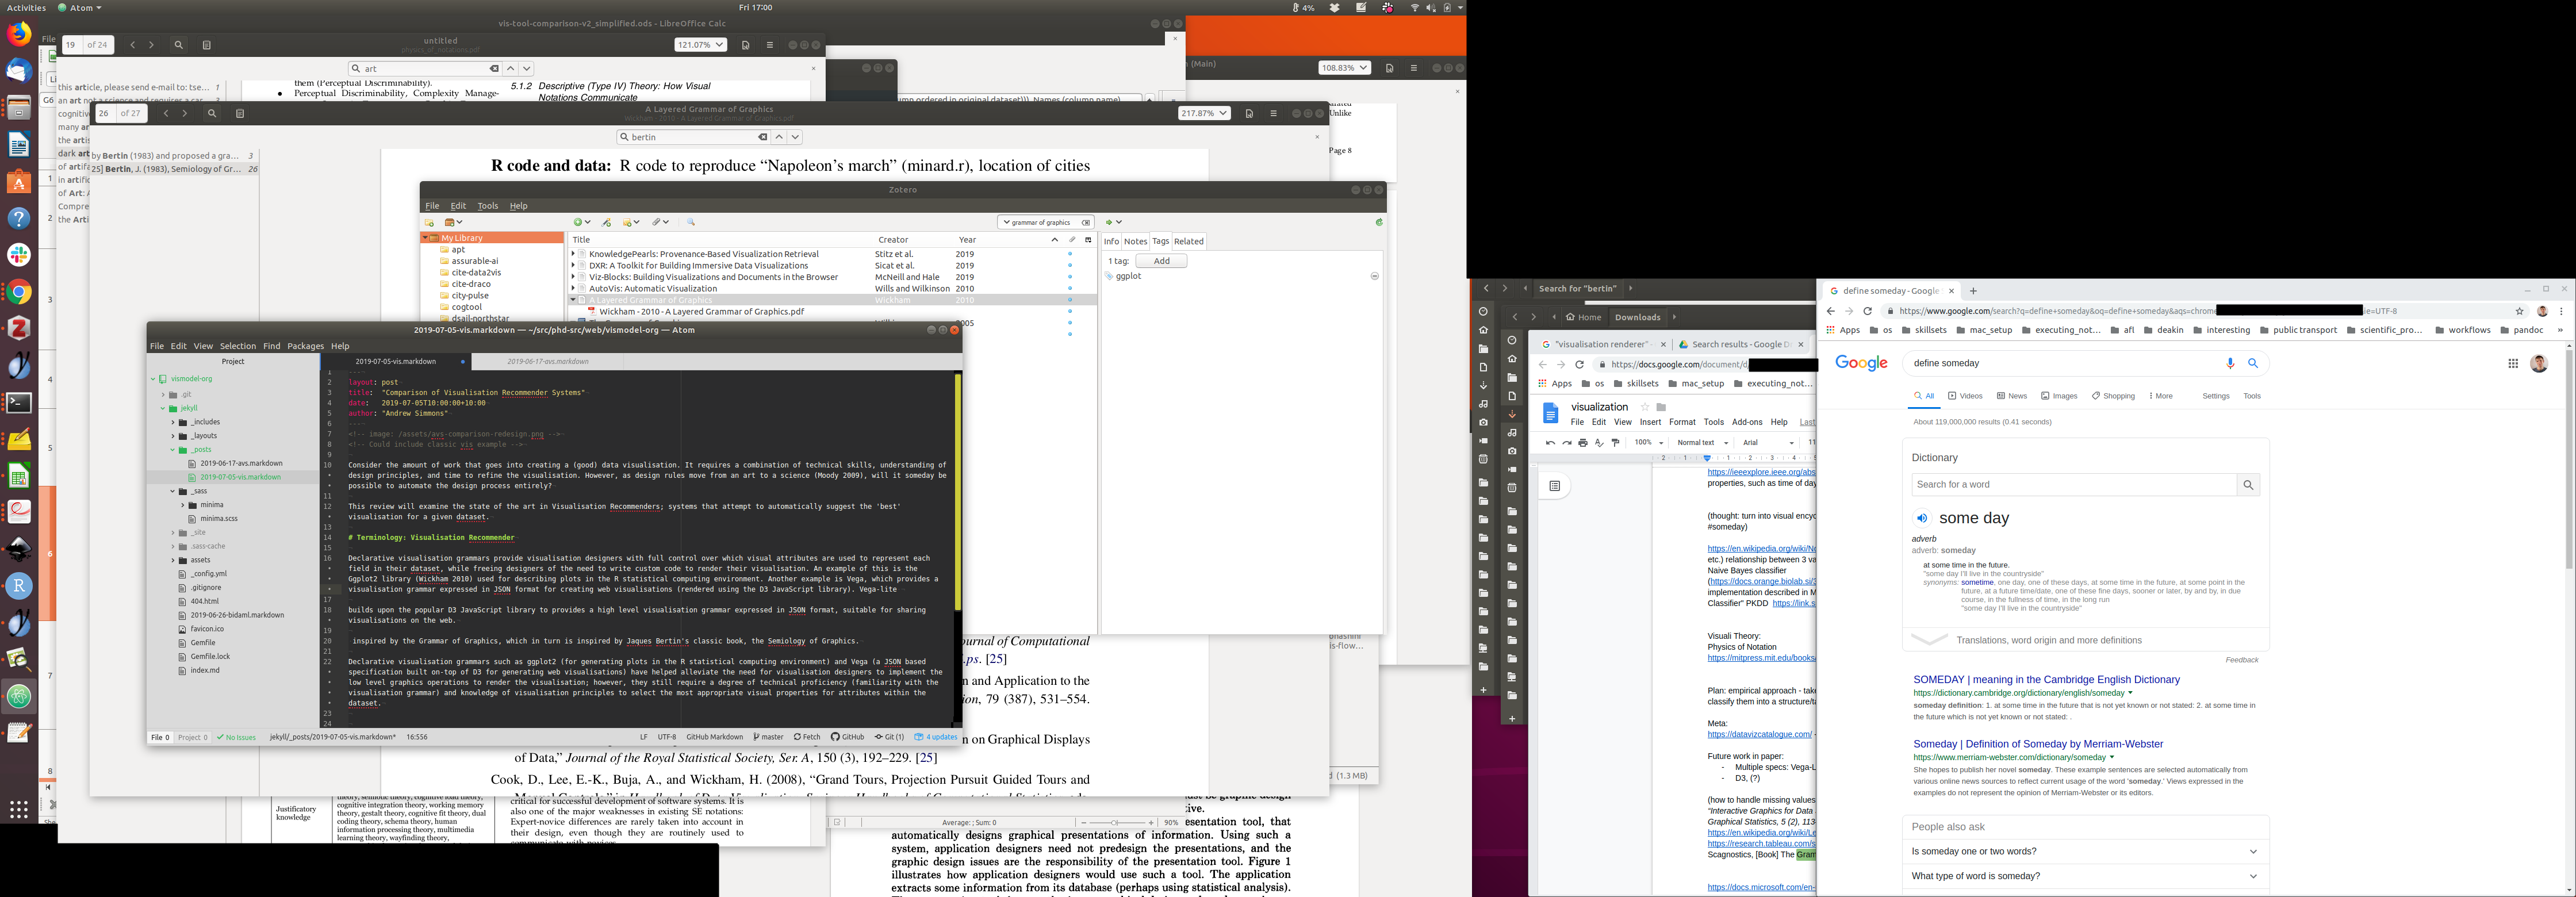This screenshot has width=2576, height=897.
Task: Collapse the _posts folder in Atom tree
Action: 172,450
